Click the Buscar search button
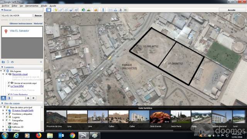 pos(38,15)
